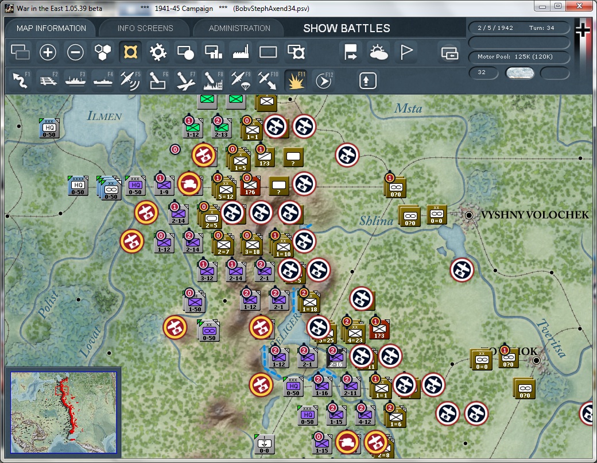597x463 pixels.
Task: Open the ADMINISTRATION tab
Action: tap(239, 28)
